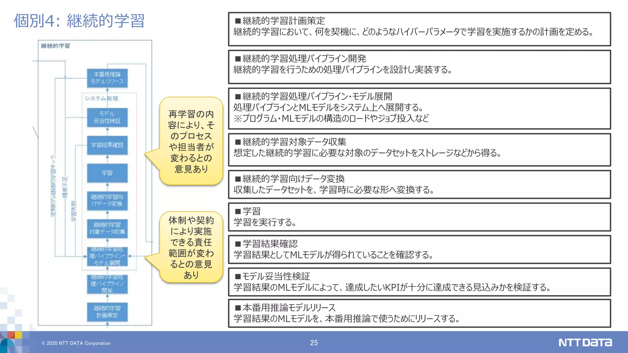Click text 学習を実行する。
Screen dimensions: 628x353
(x=265, y=222)
